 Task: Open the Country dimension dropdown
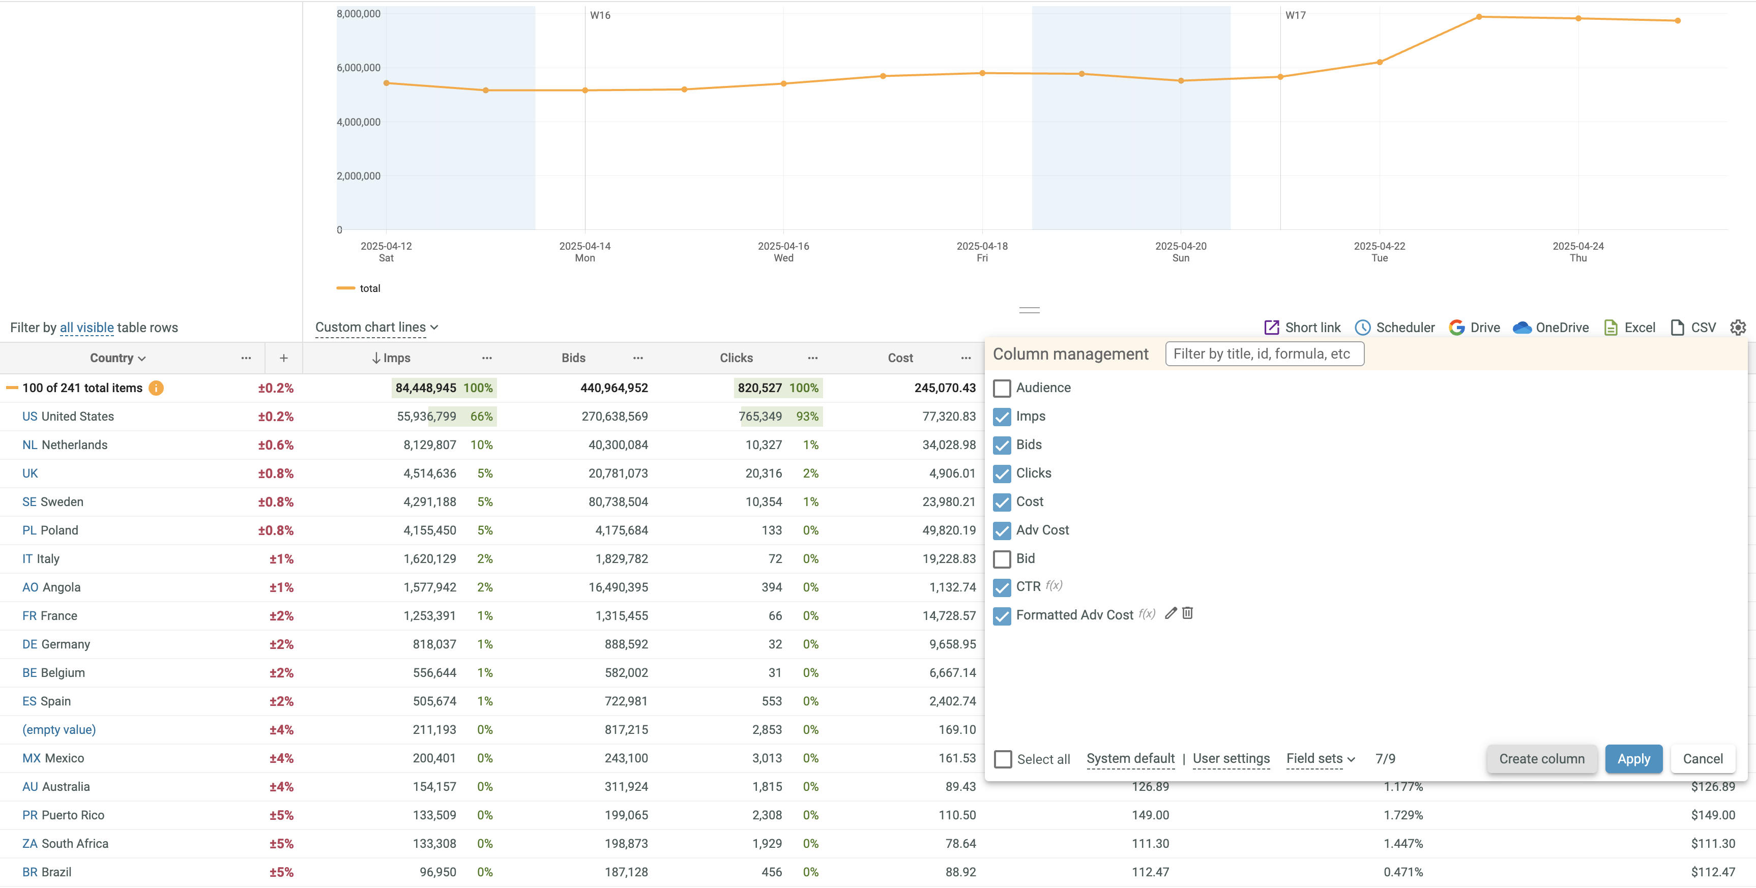(x=117, y=359)
